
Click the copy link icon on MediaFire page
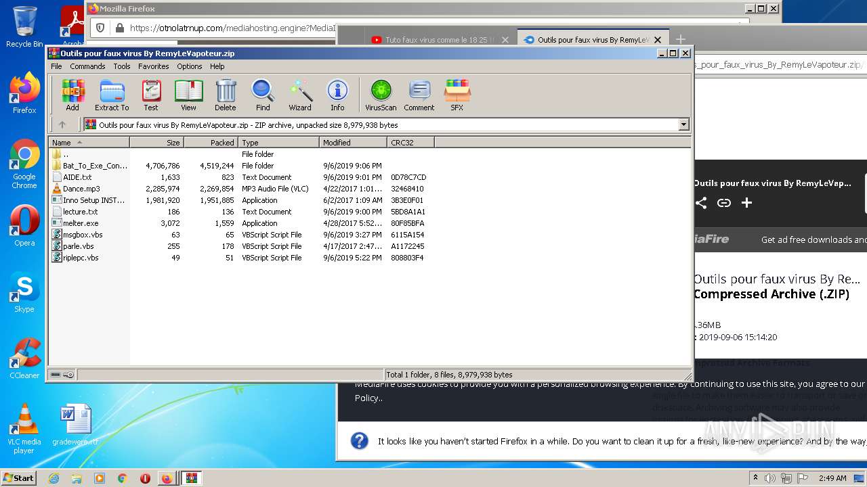pyautogui.click(x=724, y=203)
